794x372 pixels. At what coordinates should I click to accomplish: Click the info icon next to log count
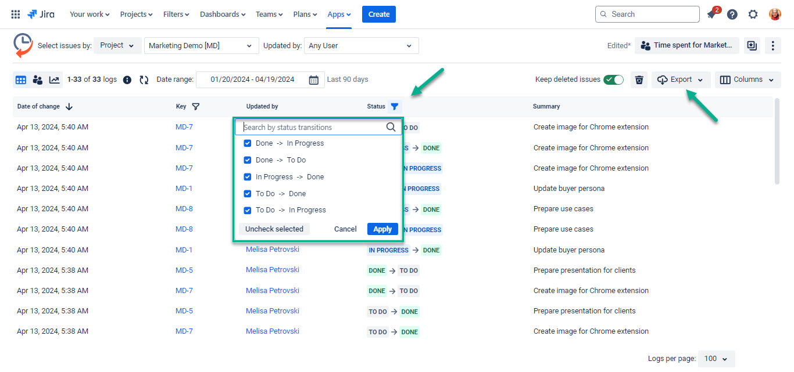(127, 80)
